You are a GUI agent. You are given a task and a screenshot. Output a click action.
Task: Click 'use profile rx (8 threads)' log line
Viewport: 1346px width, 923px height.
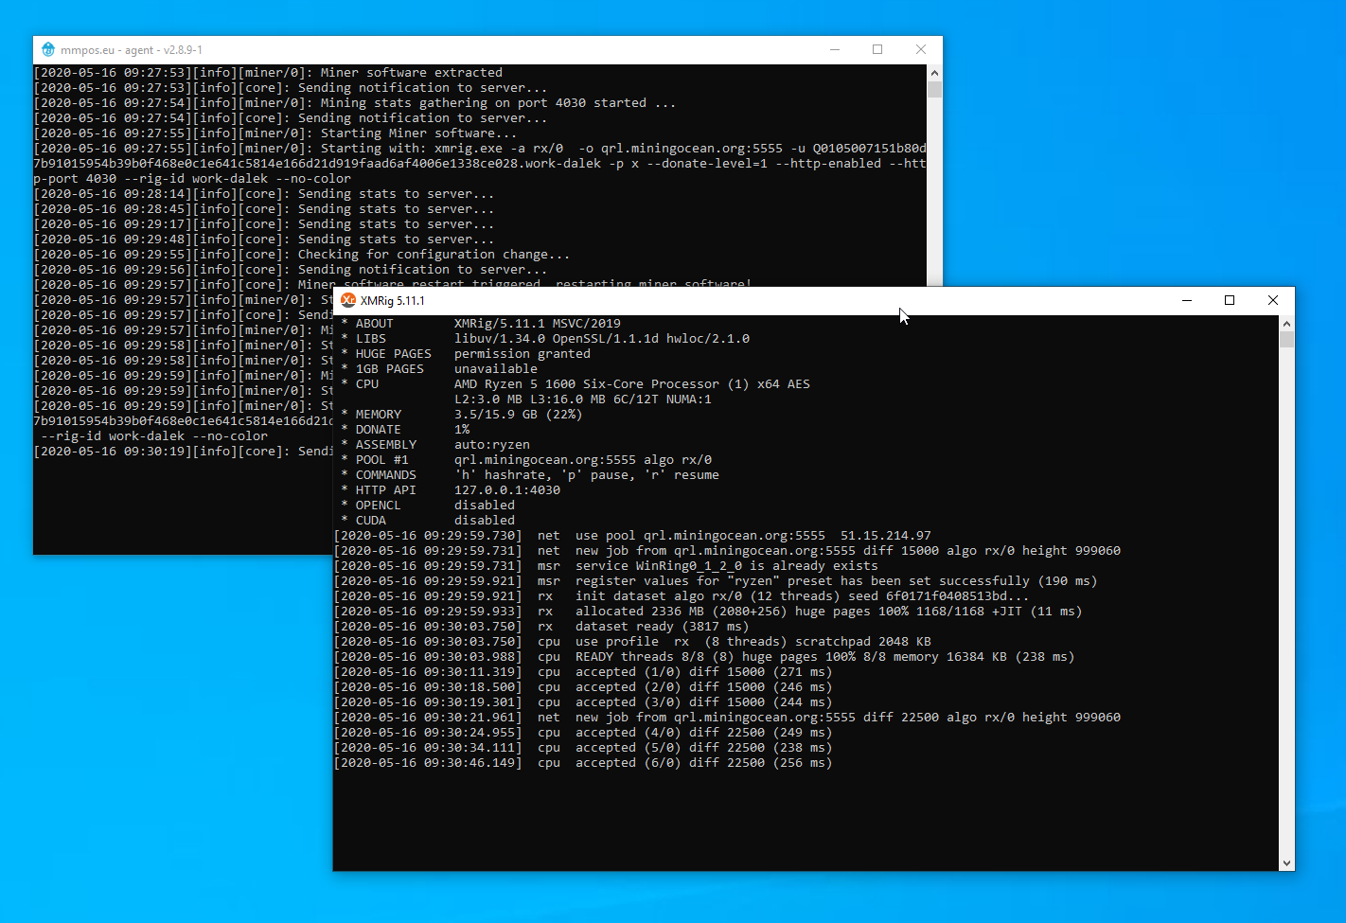click(x=631, y=641)
